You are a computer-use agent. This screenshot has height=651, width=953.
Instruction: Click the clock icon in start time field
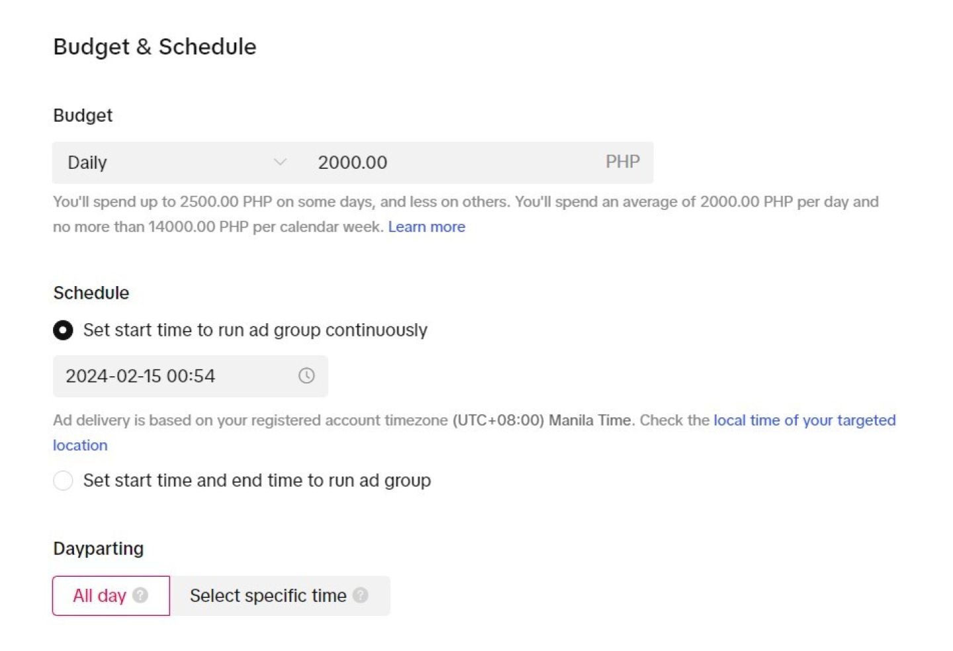coord(306,376)
